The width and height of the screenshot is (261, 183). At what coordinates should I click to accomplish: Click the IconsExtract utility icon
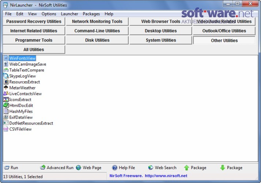coord(6,100)
